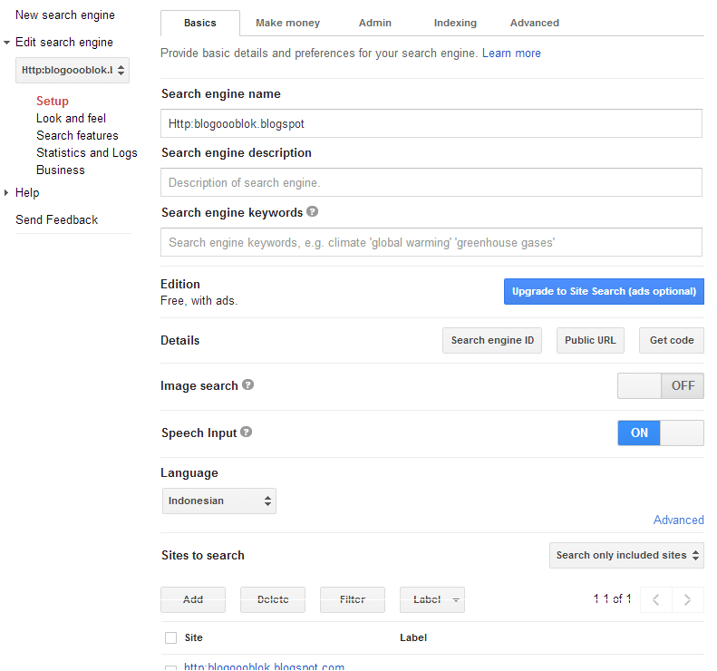Click the Help label in sidebar
717x671 pixels.
point(27,193)
